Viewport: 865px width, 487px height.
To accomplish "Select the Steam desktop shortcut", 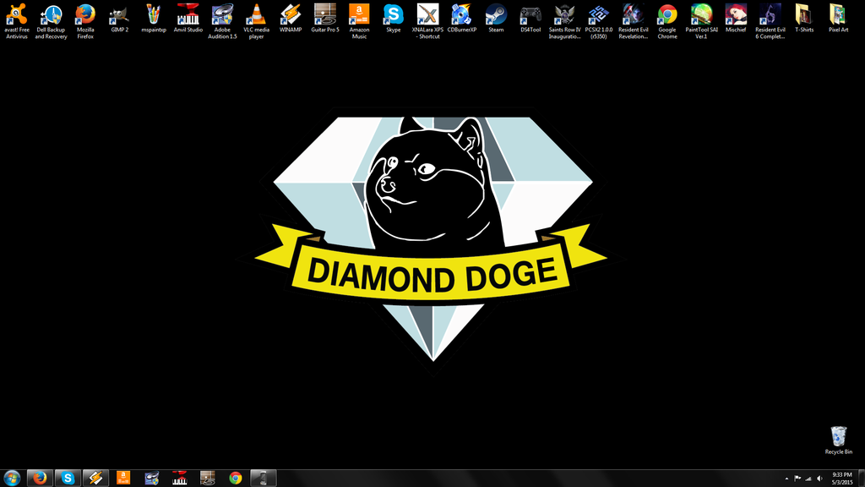I will point(496,18).
